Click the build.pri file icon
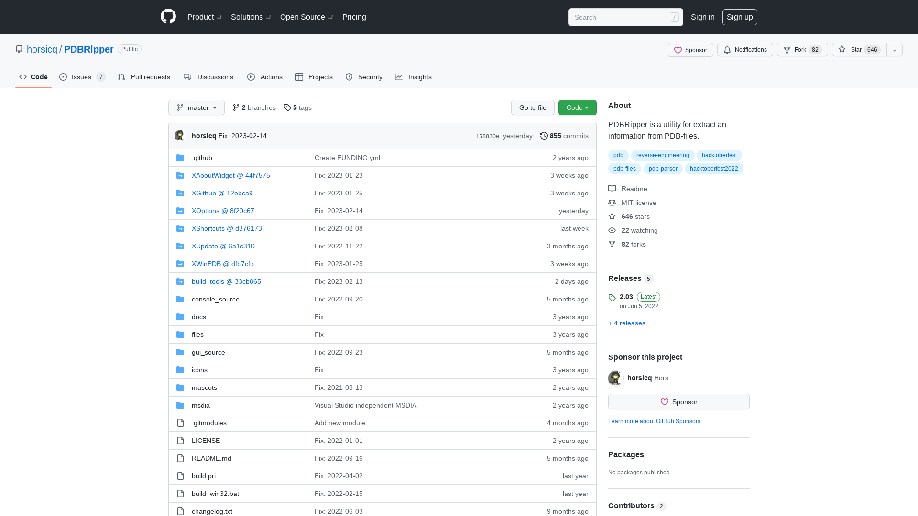This screenshot has width=918, height=516. tap(180, 476)
